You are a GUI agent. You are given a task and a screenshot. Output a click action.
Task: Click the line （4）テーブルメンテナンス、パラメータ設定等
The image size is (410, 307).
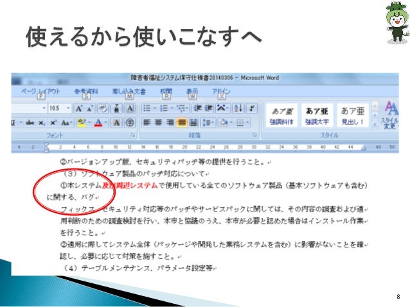[x=139, y=268]
